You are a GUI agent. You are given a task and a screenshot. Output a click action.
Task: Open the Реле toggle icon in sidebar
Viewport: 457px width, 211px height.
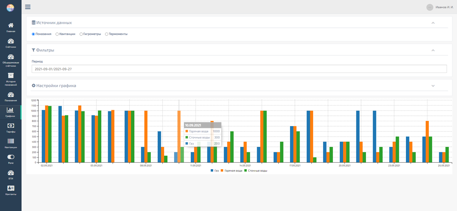pyautogui.click(x=11, y=157)
